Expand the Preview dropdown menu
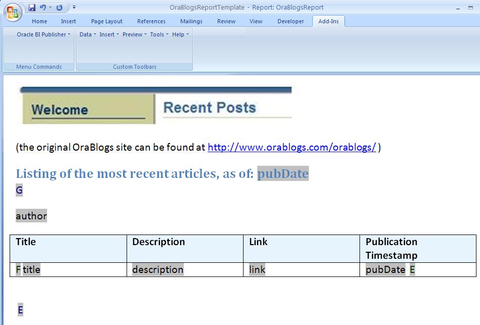The width and height of the screenshot is (480, 325). [x=134, y=34]
